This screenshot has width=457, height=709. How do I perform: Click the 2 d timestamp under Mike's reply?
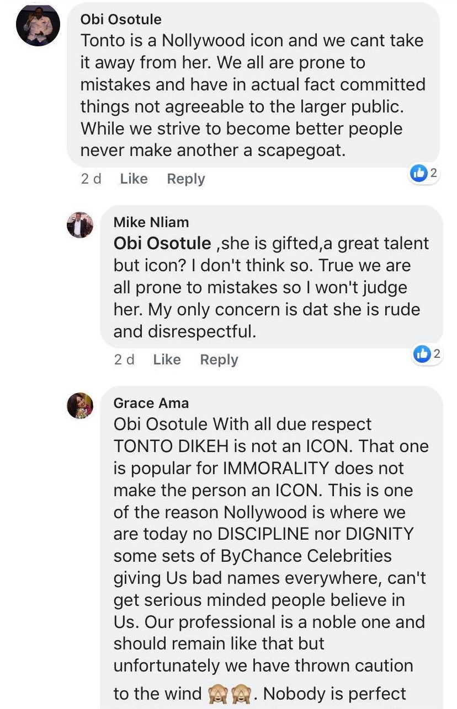pyautogui.click(x=124, y=359)
